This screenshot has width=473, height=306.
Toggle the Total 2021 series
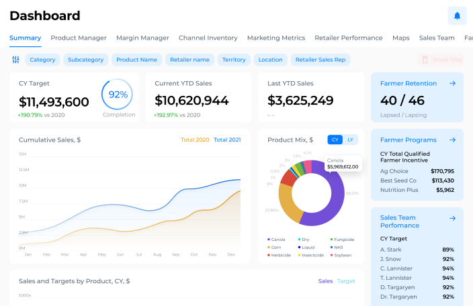pyautogui.click(x=227, y=140)
